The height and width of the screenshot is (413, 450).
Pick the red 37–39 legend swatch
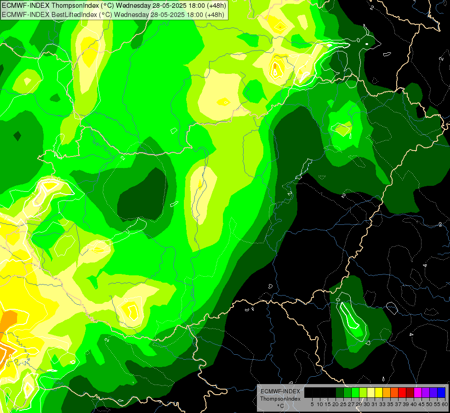click(402, 392)
